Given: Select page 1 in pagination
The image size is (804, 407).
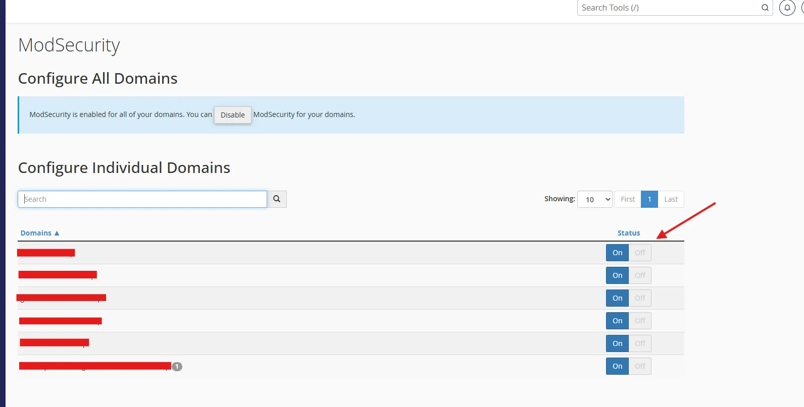Looking at the screenshot, I should (x=649, y=199).
